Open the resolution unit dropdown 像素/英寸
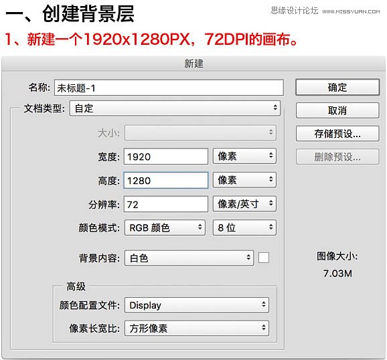Image resolution: width=387 pixels, height=360 pixels. [x=244, y=204]
